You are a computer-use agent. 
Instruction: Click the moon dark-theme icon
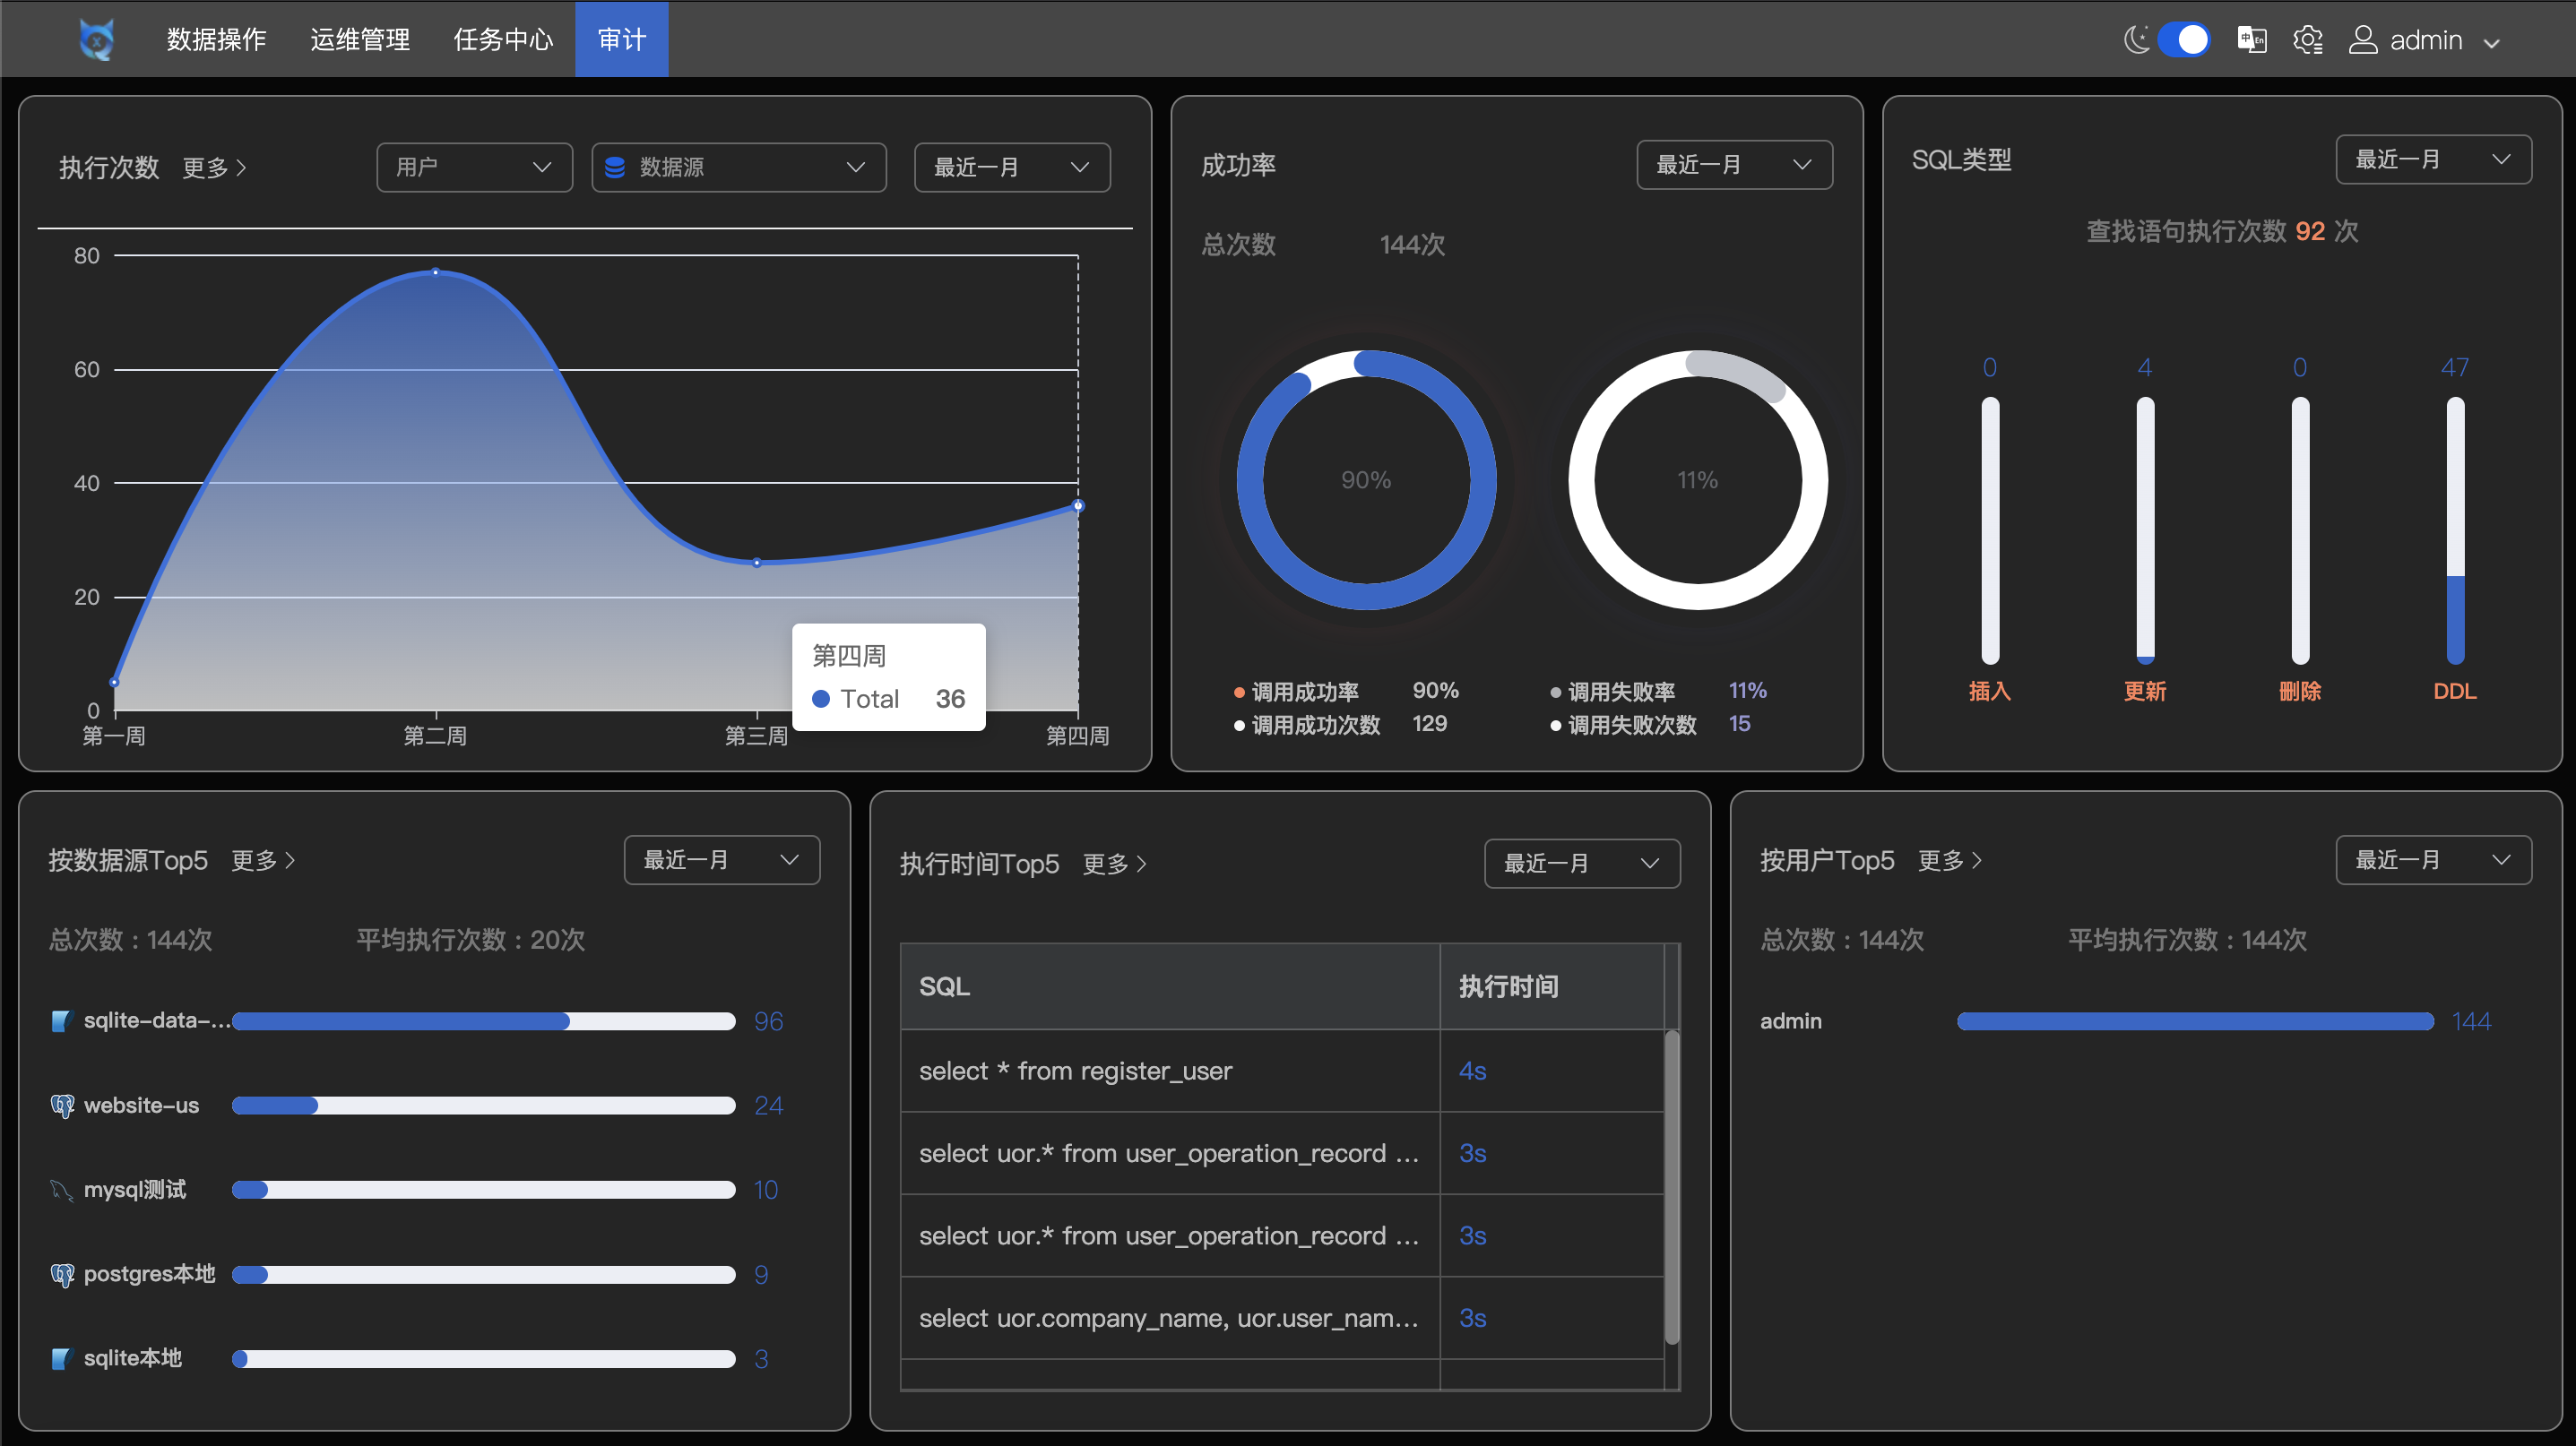click(2135, 40)
